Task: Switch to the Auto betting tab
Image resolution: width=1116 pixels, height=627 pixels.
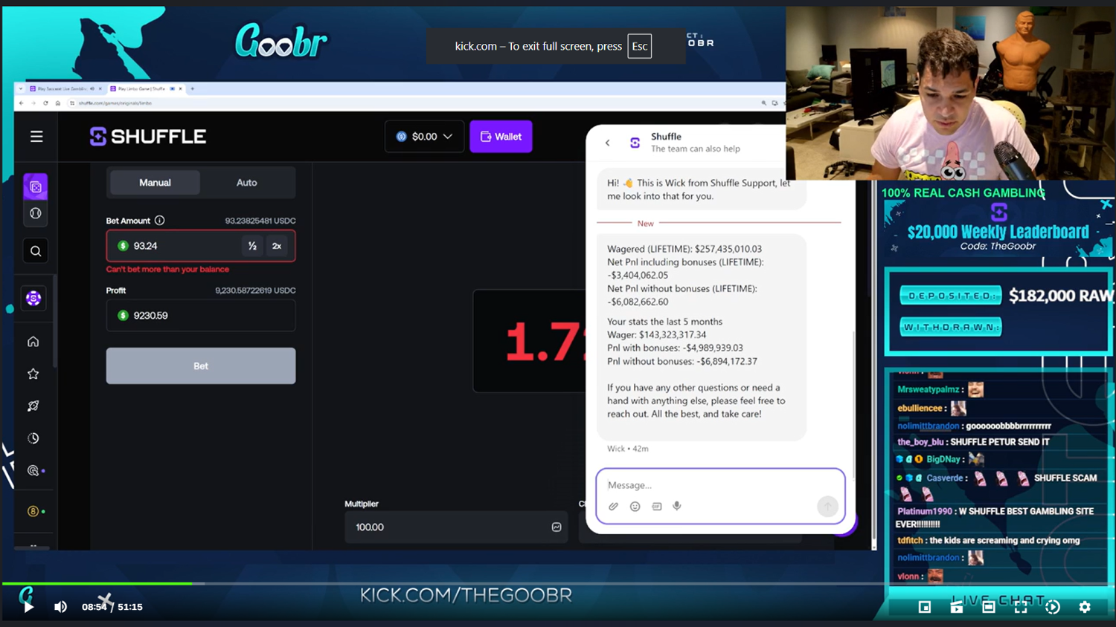Action: pos(246,183)
